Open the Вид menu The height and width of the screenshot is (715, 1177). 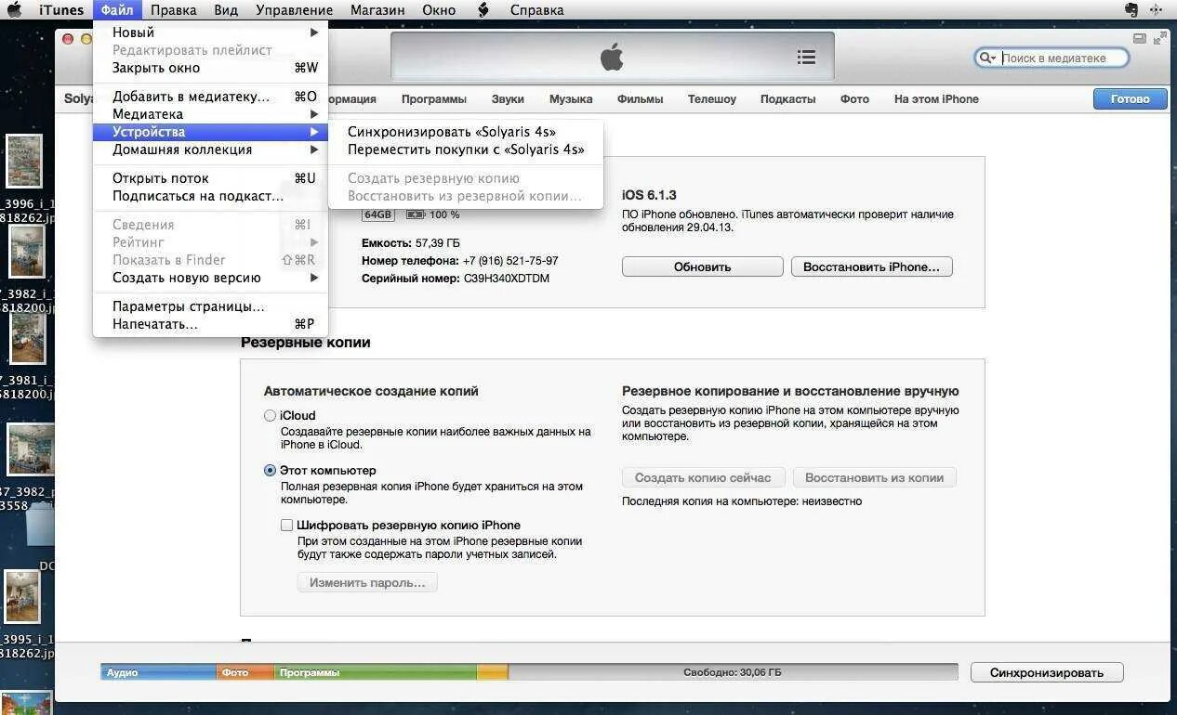pyautogui.click(x=225, y=10)
